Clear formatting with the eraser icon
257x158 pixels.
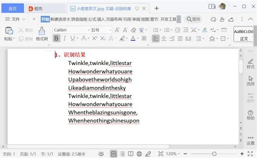[133, 30]
